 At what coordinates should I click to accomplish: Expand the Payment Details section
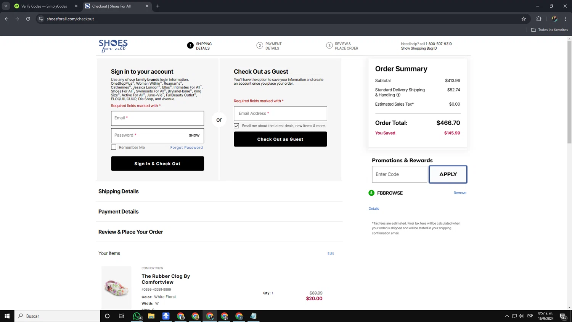point(119,212)
